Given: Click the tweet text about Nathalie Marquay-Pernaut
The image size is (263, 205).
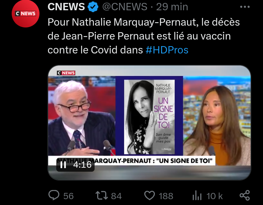Looking at the screenshot, I should point(144,36).
